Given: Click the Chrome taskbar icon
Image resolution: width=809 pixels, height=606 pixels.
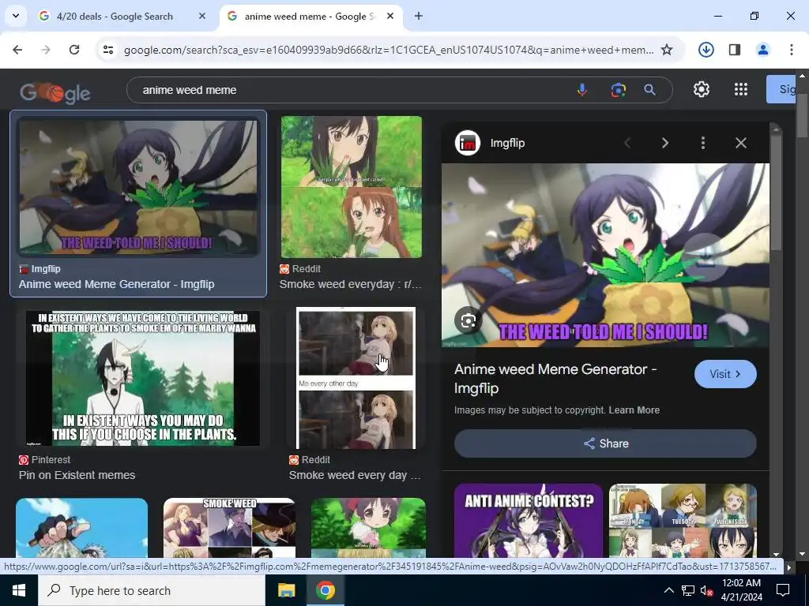Looking at the screenshot, I should coord(325,590).
